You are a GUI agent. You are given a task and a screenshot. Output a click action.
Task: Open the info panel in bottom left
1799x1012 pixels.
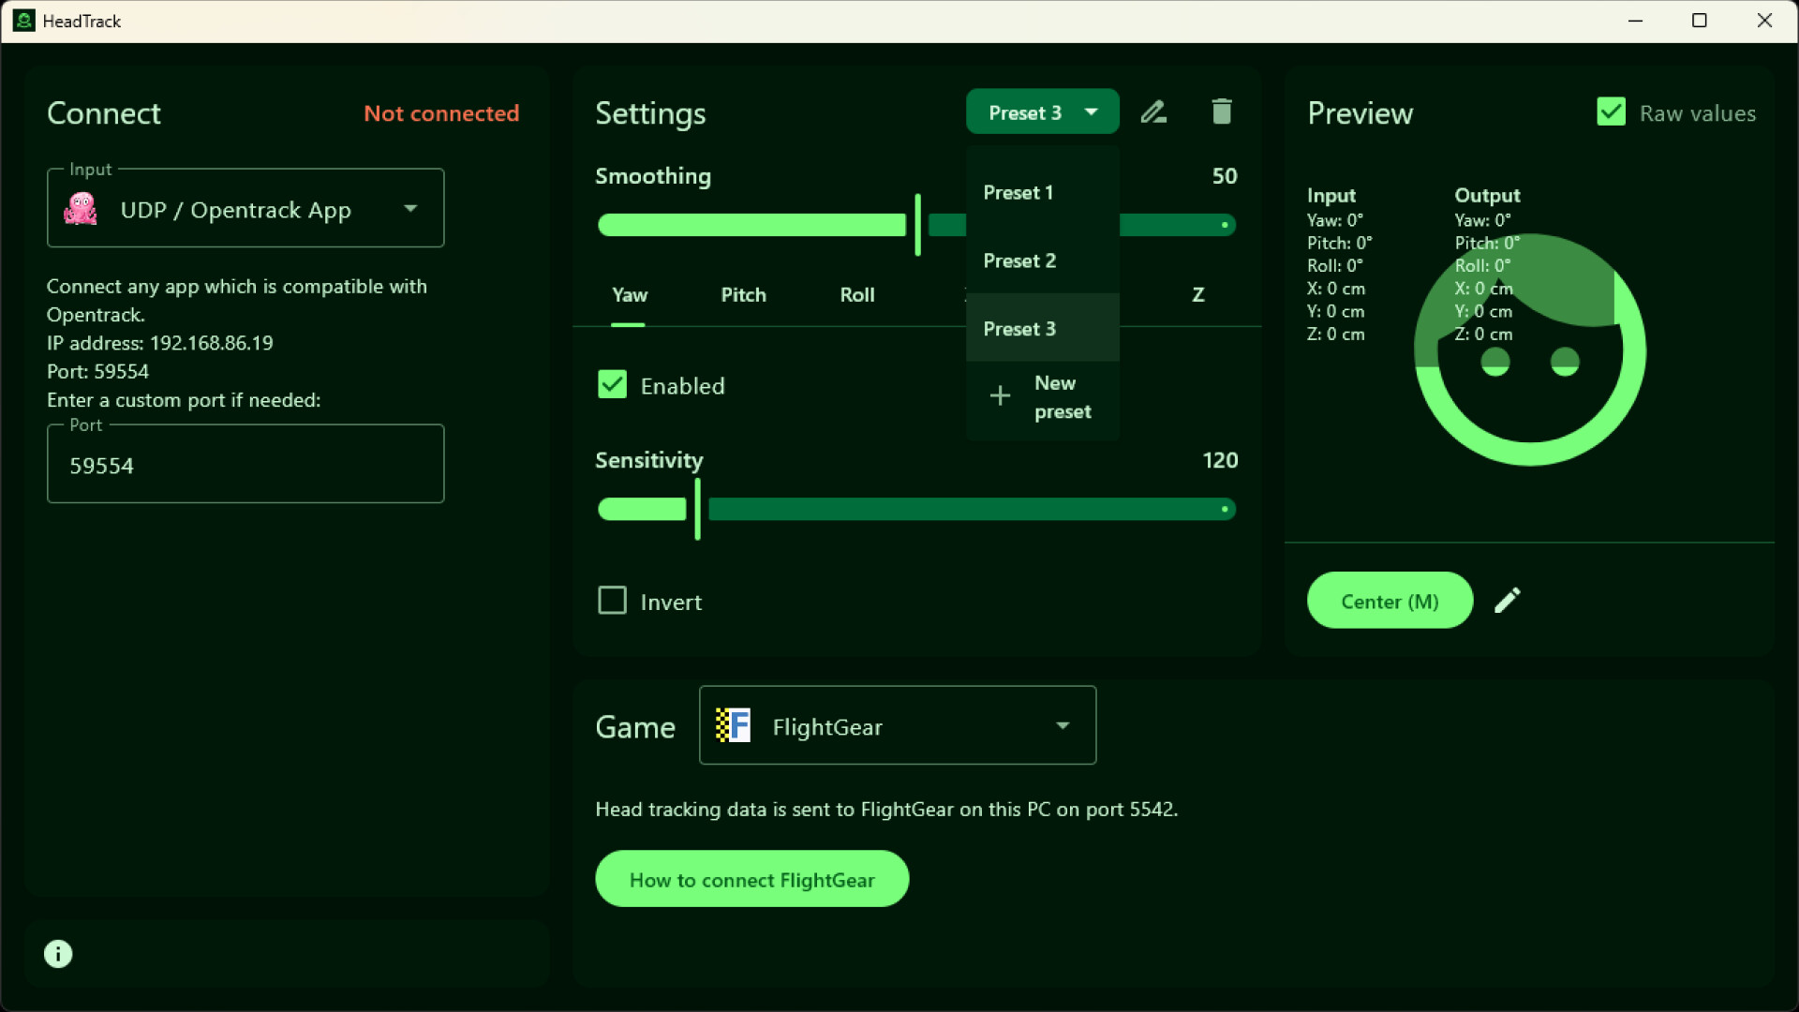pyautogui.click(x=57, y=953)
